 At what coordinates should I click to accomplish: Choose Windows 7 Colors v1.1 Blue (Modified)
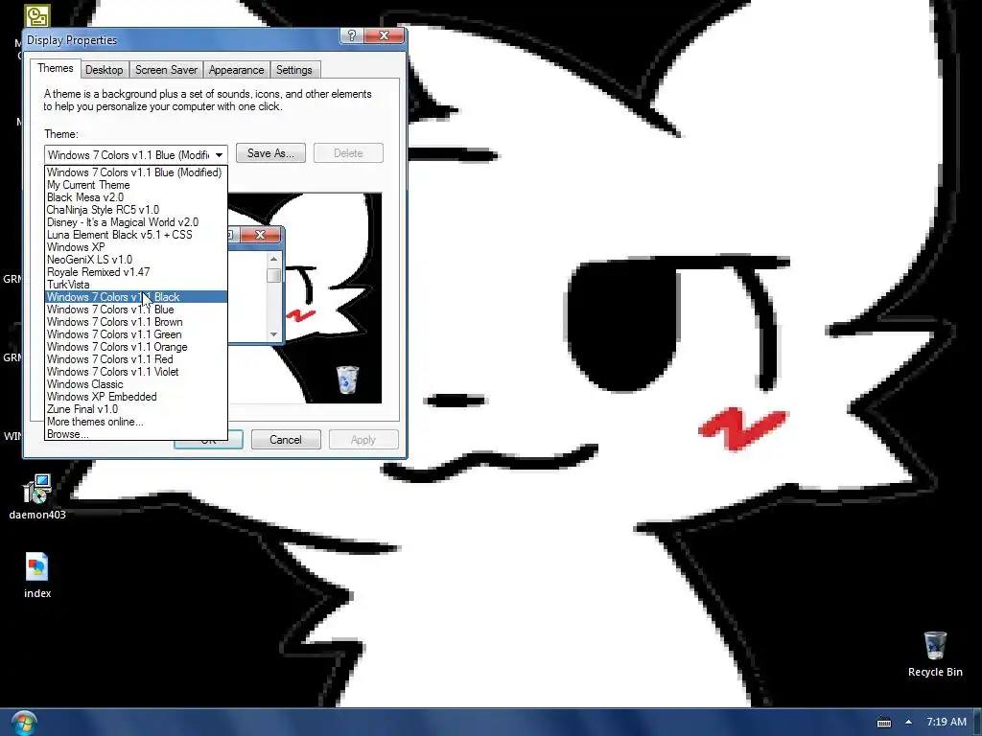[134, 172]
